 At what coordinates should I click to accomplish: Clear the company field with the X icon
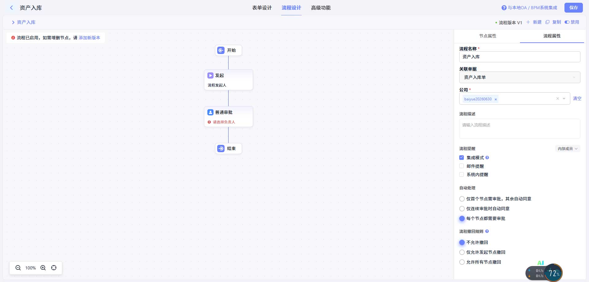558,99
